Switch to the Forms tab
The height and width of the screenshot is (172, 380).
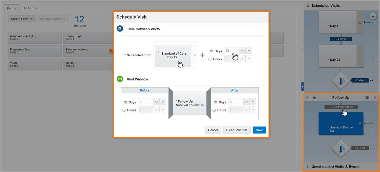(11, 8)
